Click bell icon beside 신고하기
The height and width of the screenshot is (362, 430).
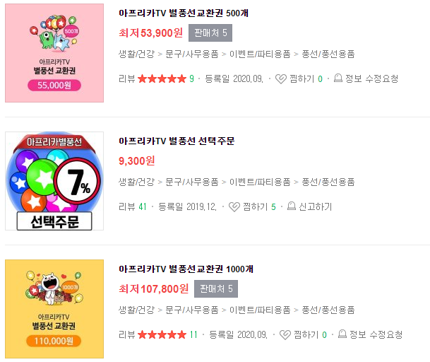[x=291, y=206]
